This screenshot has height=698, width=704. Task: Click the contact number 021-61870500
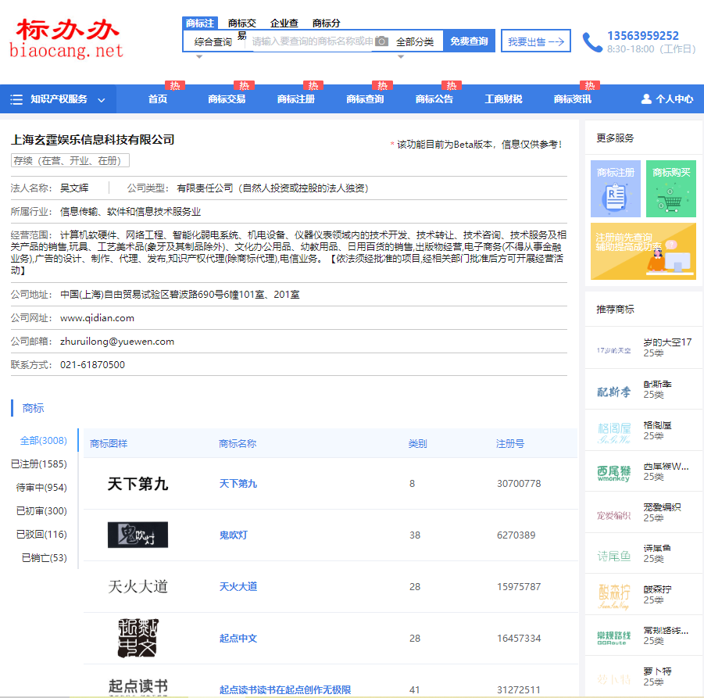click(x=92, y=365)
